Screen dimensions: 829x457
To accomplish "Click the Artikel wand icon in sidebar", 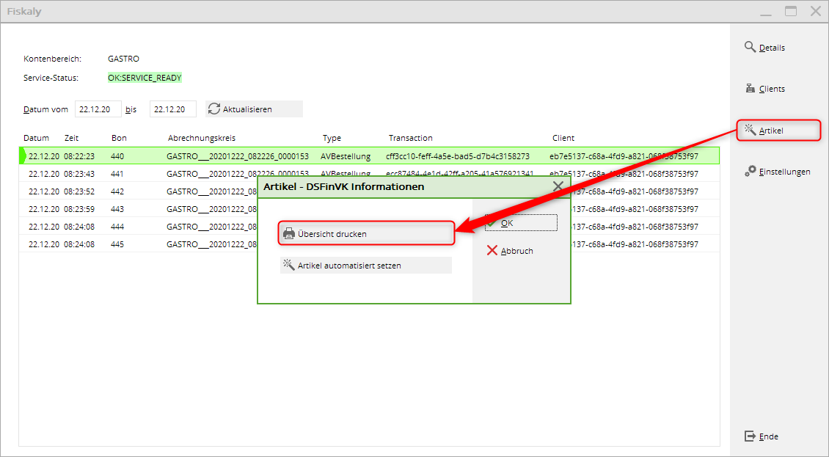I will coord(750,130).
